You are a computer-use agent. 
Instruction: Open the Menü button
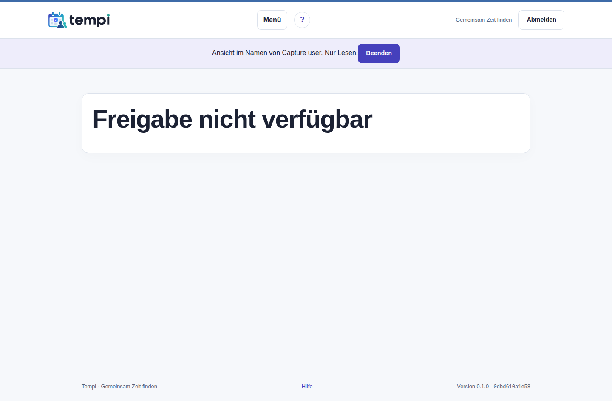272,20
